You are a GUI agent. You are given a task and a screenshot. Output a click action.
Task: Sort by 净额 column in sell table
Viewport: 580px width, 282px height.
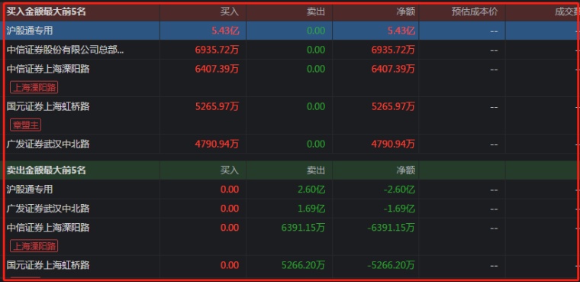(406, 170)
